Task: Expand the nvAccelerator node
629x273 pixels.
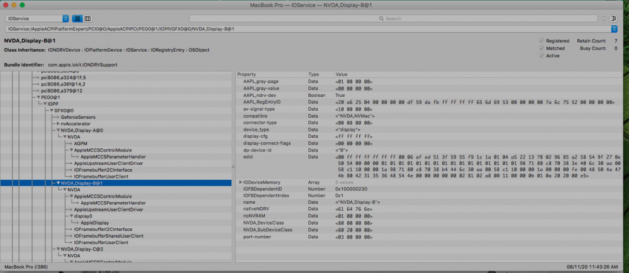Action: coord(58,123)
